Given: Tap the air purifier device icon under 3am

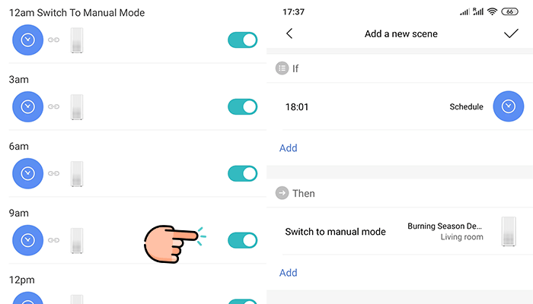Looking at the screenshot, I should point(77,107).
